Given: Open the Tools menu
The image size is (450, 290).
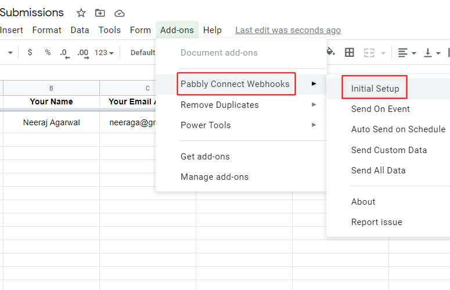Looking at the screenshot, I should click(110, 30).
